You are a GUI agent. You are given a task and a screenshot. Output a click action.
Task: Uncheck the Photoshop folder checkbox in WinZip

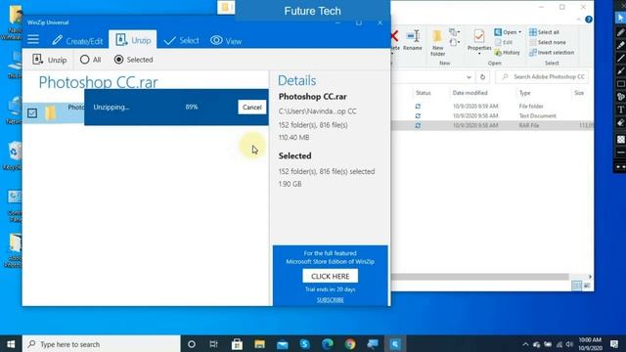click(32, 113)
